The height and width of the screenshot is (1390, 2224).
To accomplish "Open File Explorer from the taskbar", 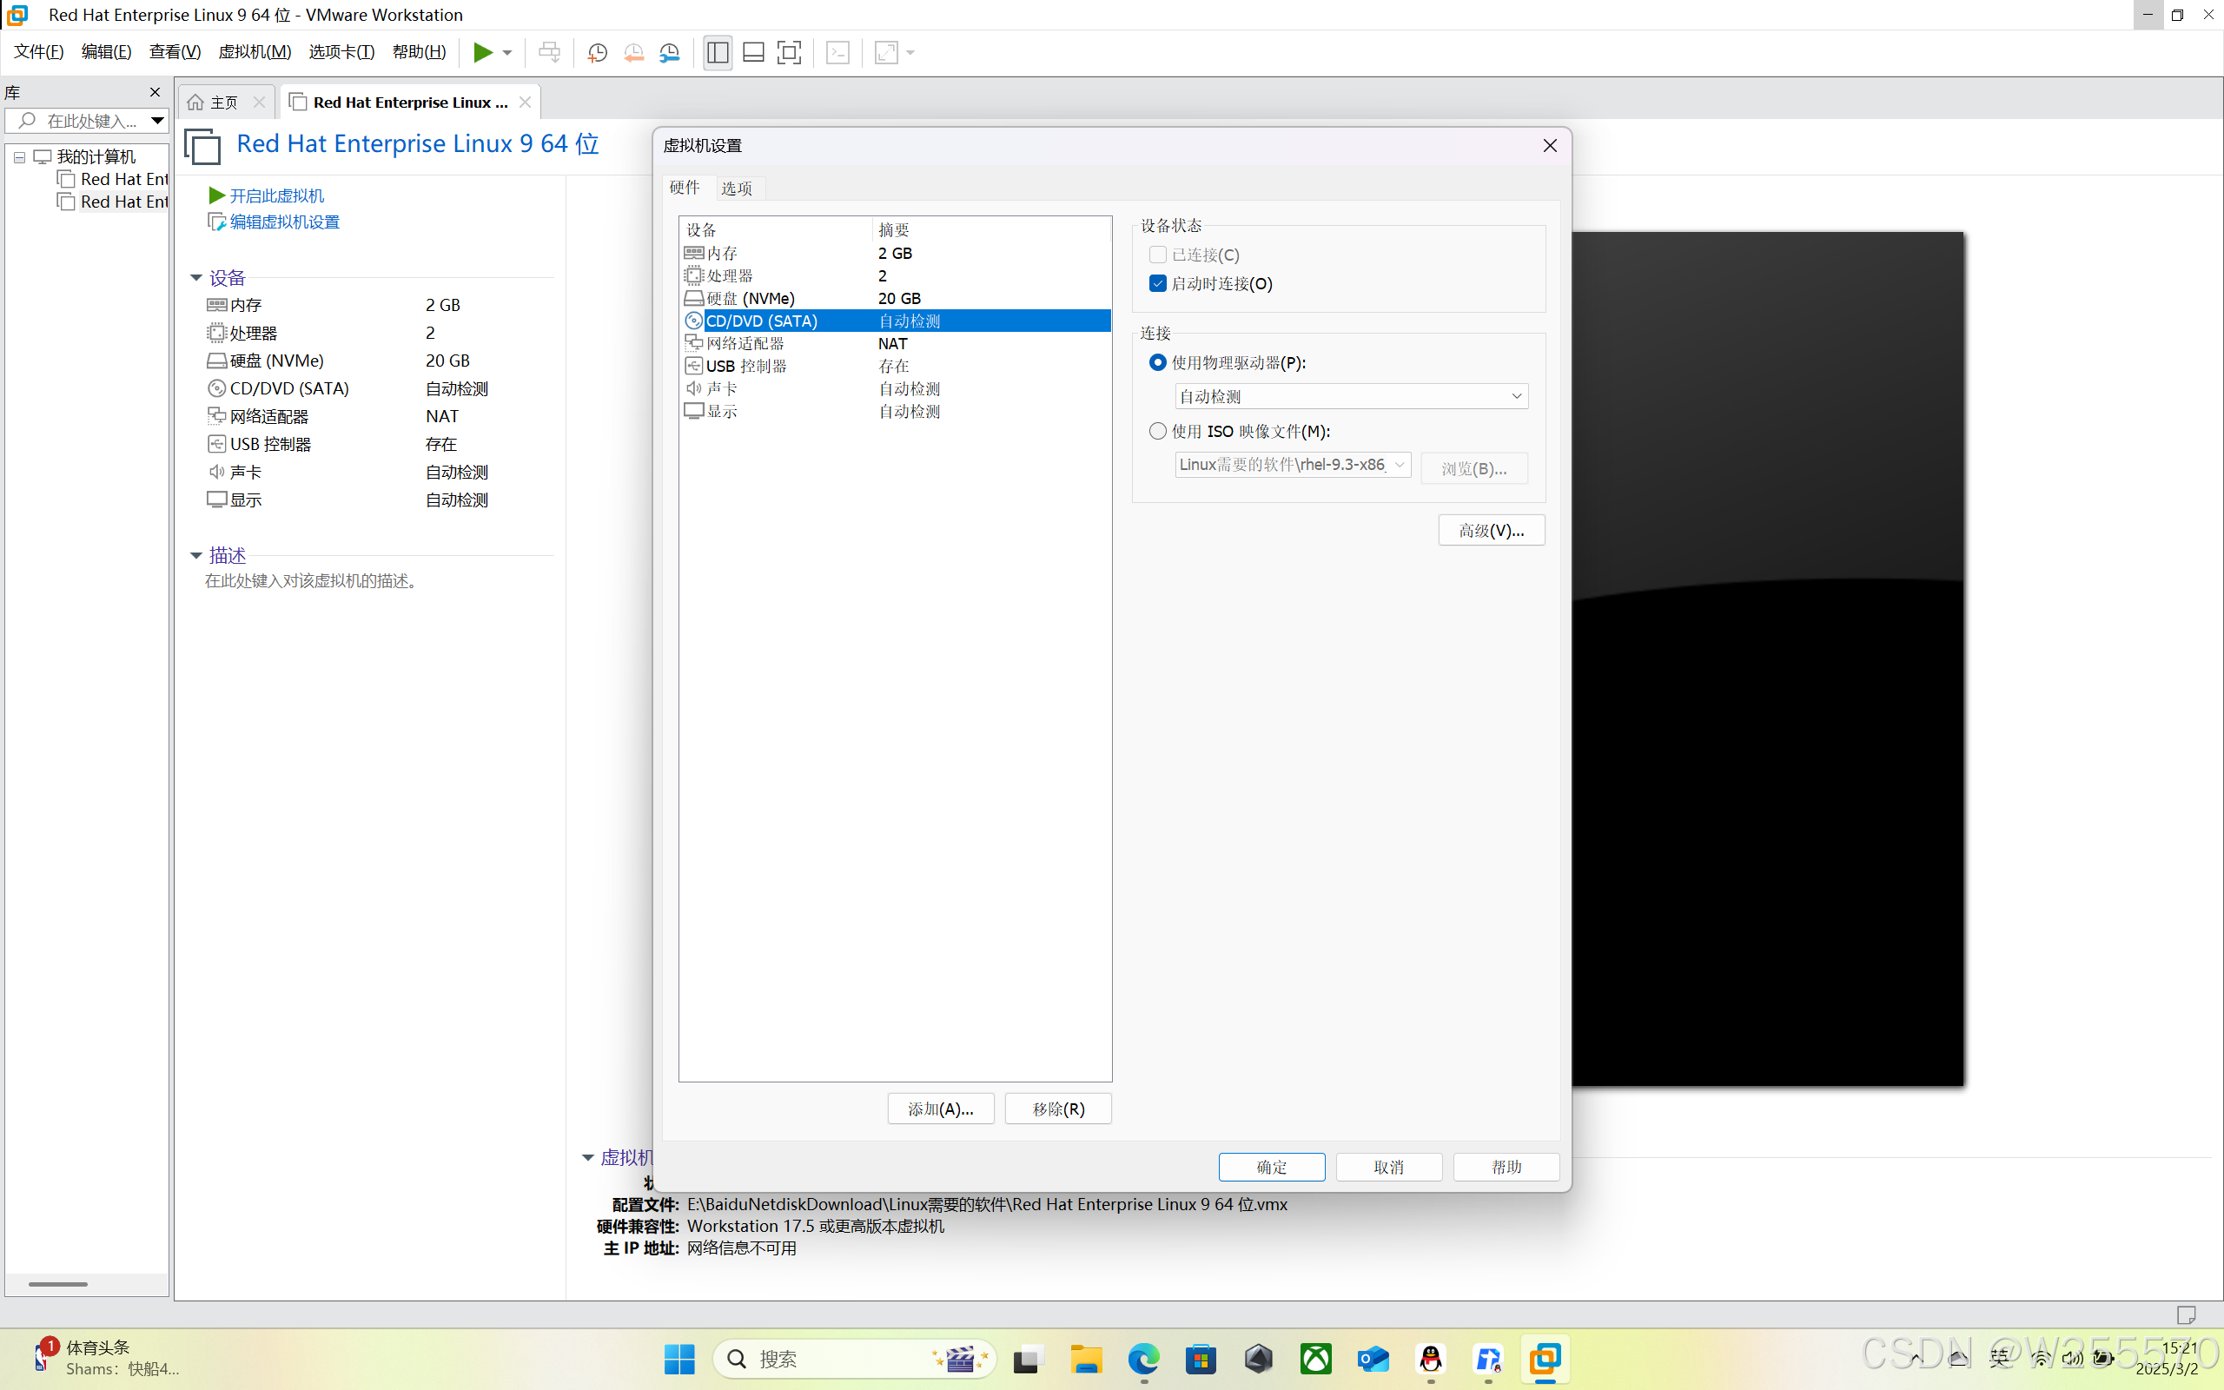I will point(1086,1359).
